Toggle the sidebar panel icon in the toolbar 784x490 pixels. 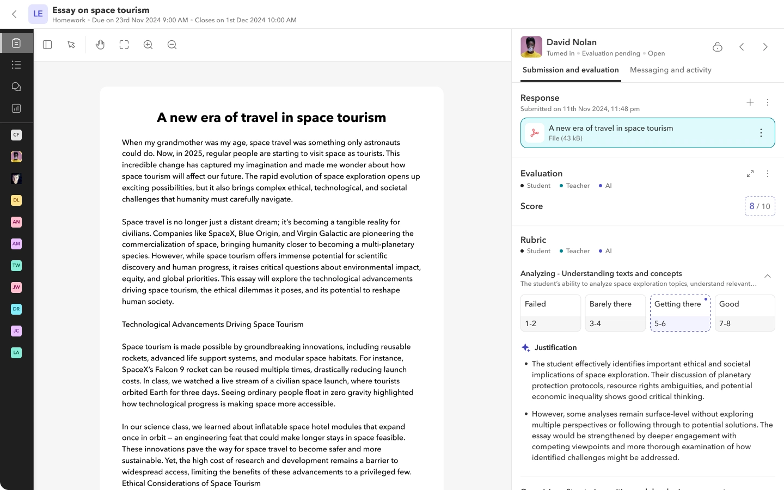(47, 45)
